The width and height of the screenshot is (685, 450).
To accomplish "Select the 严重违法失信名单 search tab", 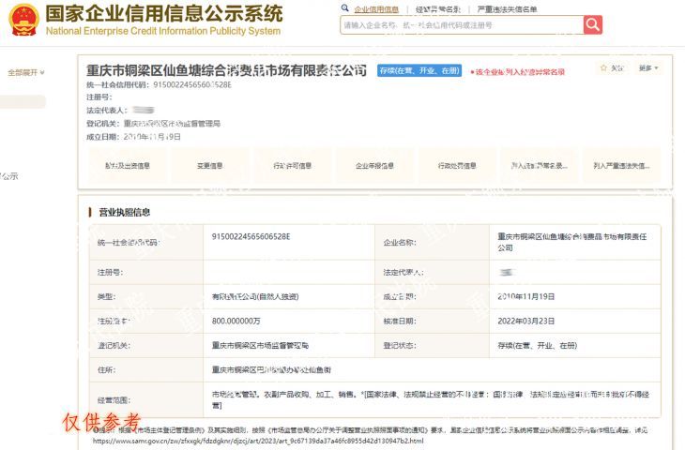I will (508, 9).
